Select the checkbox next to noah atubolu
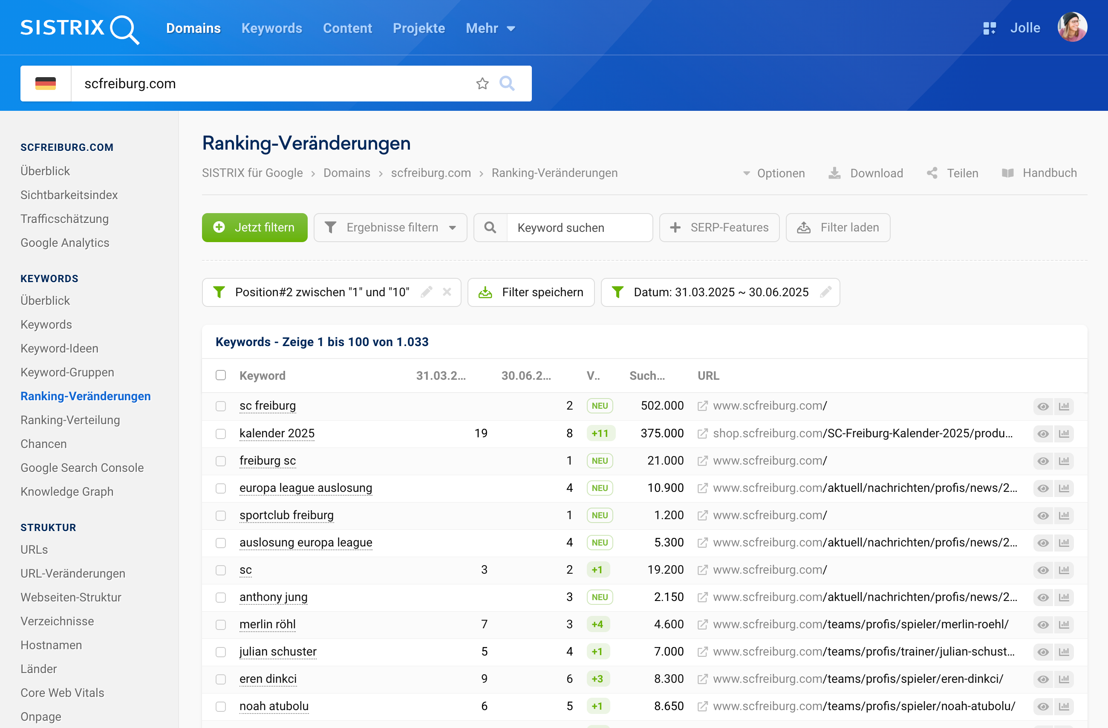 tap(221, 707)
